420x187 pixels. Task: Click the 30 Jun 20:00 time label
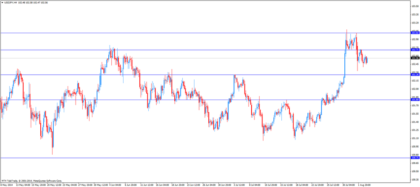(x=225, y=185)
